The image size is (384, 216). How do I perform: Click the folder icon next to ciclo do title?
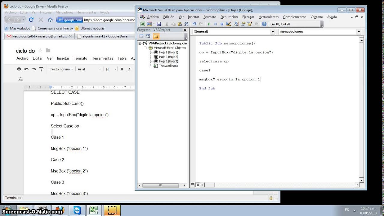tap(48, 50)
